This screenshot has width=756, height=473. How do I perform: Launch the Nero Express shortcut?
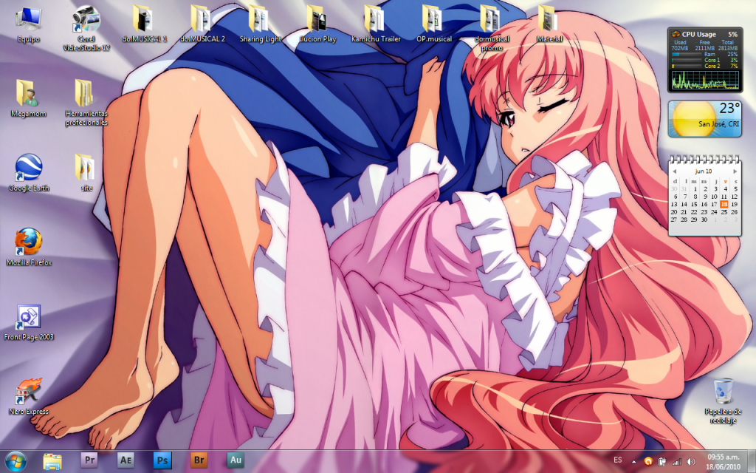(29, 397)
